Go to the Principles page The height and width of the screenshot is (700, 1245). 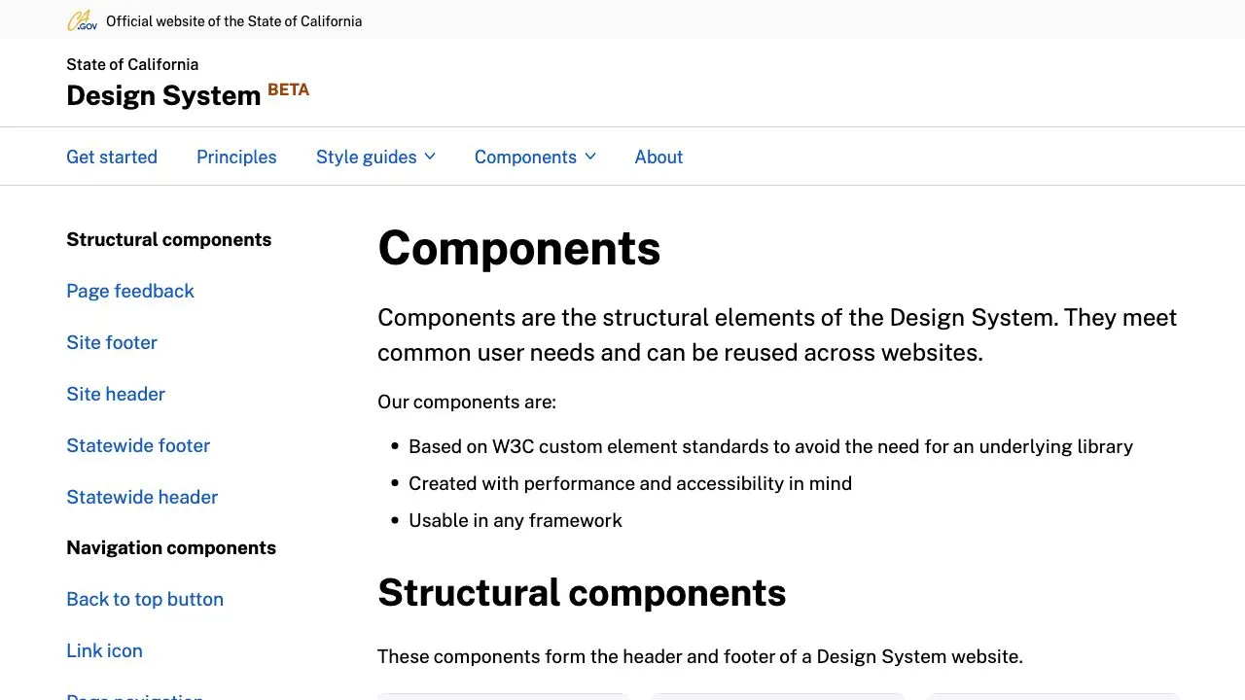[x=236, y=157]
